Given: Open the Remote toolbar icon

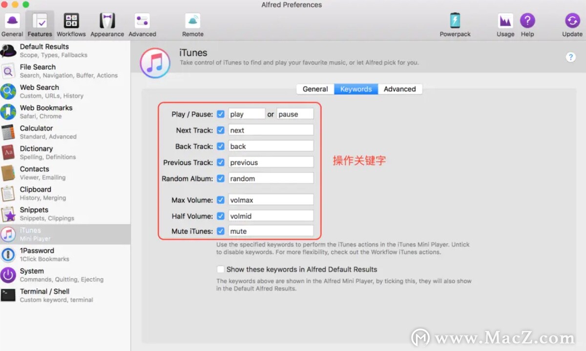Looking at the screenshot, I should [193, 25].
